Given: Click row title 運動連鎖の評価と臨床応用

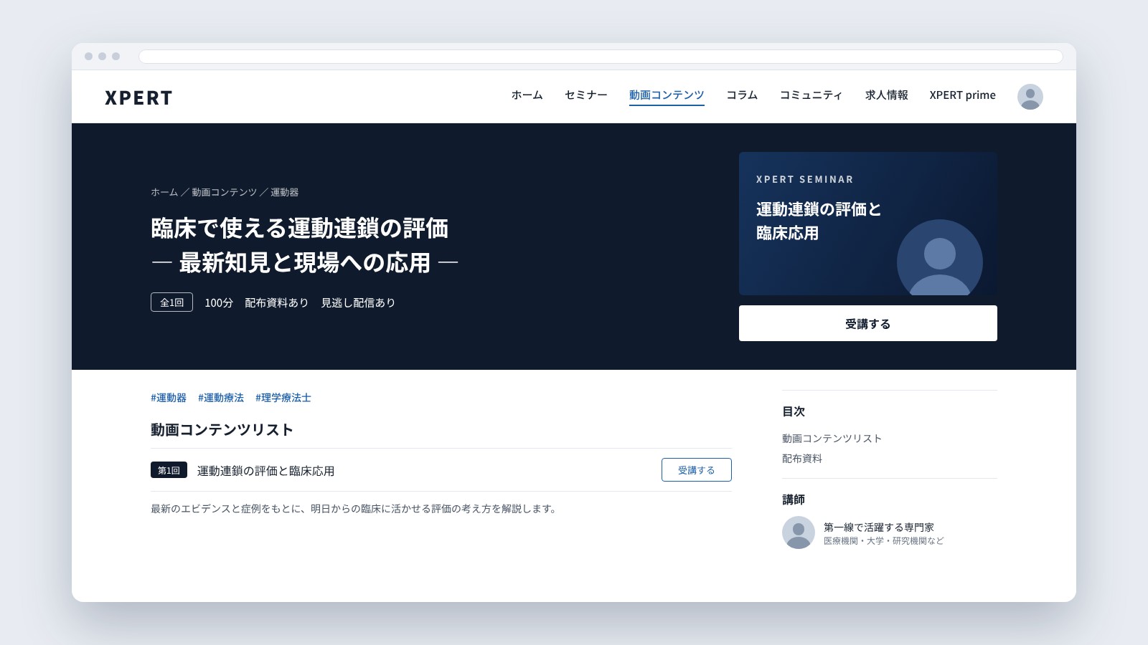Looking at the screenshot, I should [x=265, y=471].
